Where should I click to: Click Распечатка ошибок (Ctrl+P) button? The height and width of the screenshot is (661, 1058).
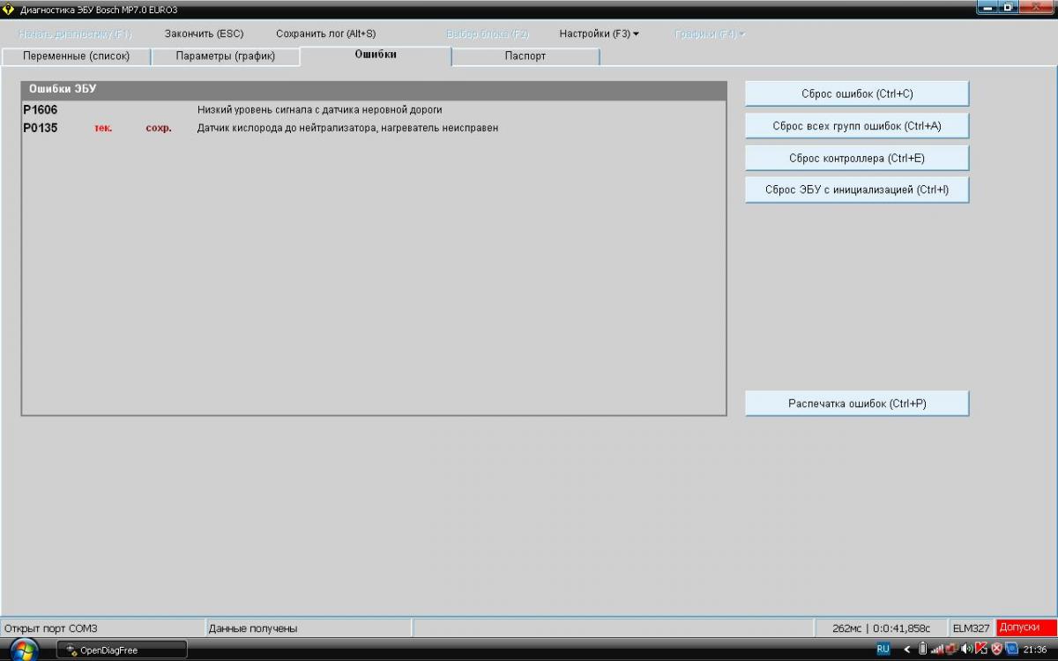coord(857,404)
